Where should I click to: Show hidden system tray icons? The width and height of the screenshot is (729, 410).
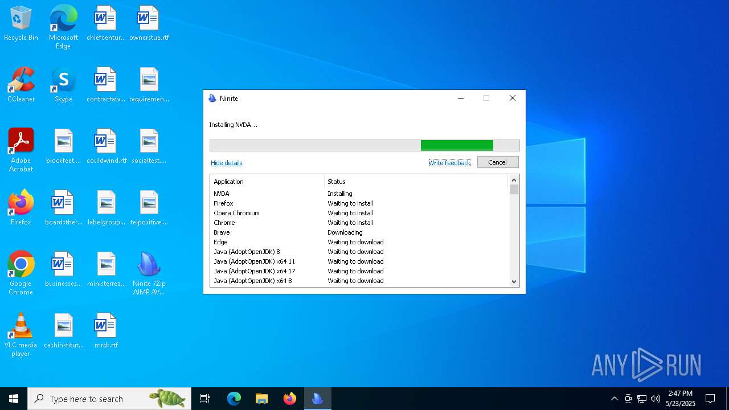(614, 399)
